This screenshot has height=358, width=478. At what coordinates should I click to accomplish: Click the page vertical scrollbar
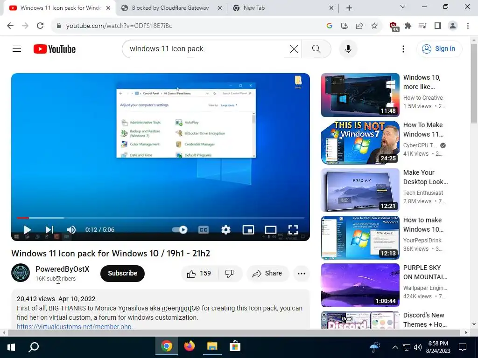pos(474,83)
